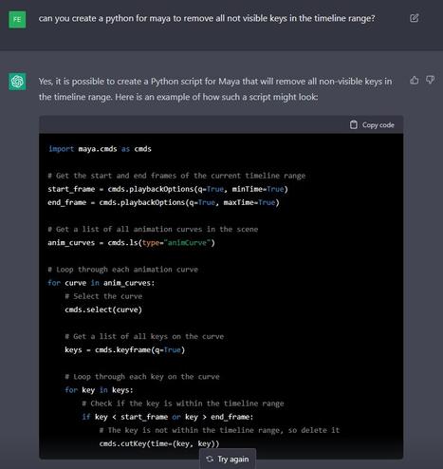443x469 pixels.
Task: Click the edit message pencil icon
Action: tap(415, 18)
